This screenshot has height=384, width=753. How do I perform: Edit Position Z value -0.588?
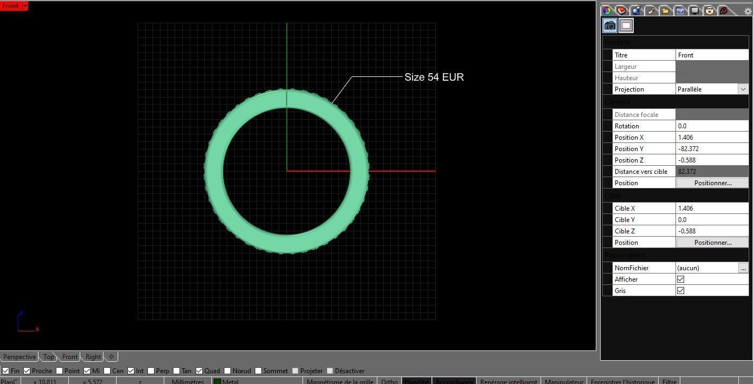712,160
